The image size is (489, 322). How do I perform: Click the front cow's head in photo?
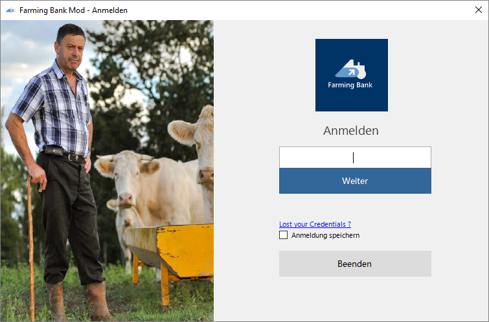tap(127, 178)
